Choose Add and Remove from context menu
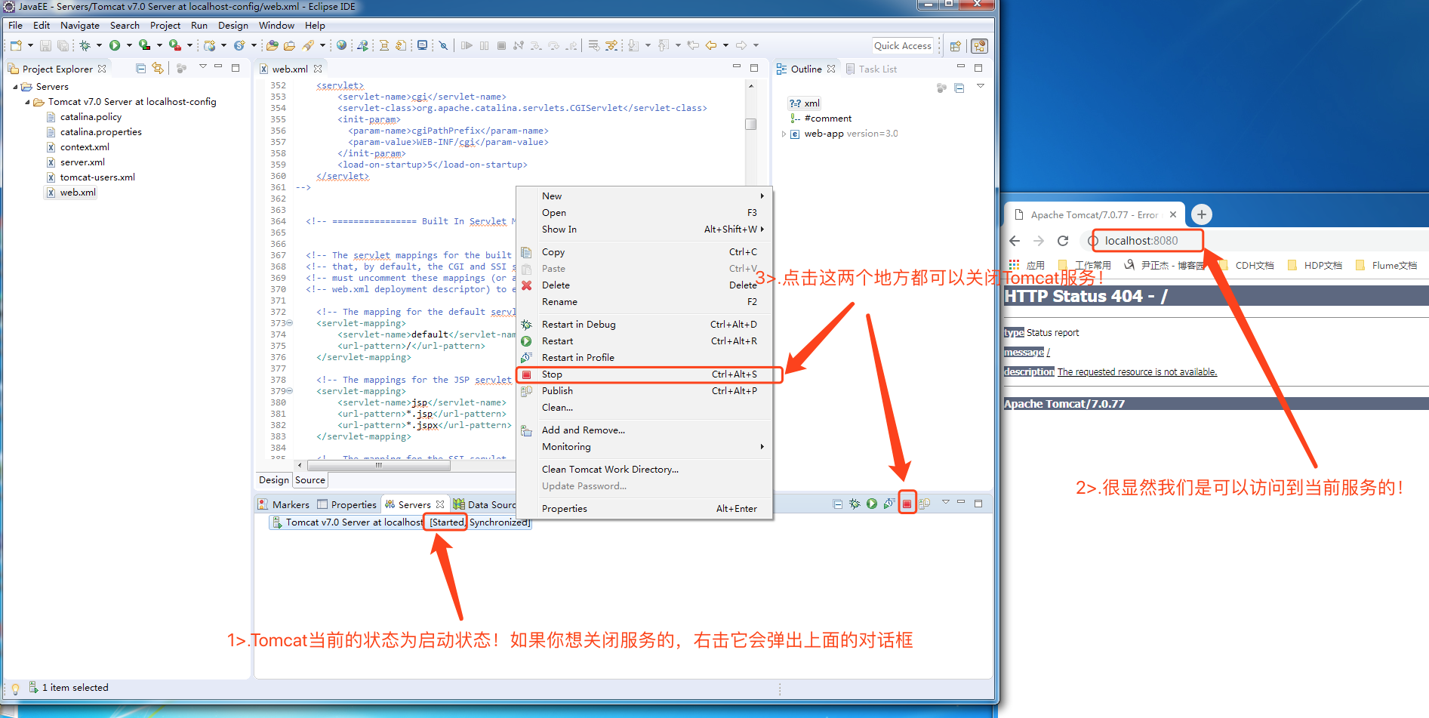 (645, 430)
